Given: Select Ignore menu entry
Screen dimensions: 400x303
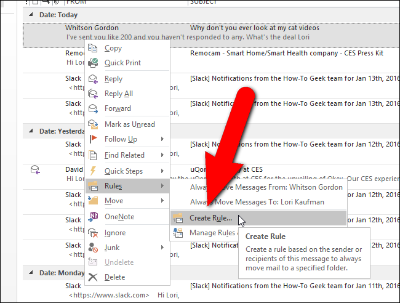Looking at the screenshot, I should pos(127,233).
